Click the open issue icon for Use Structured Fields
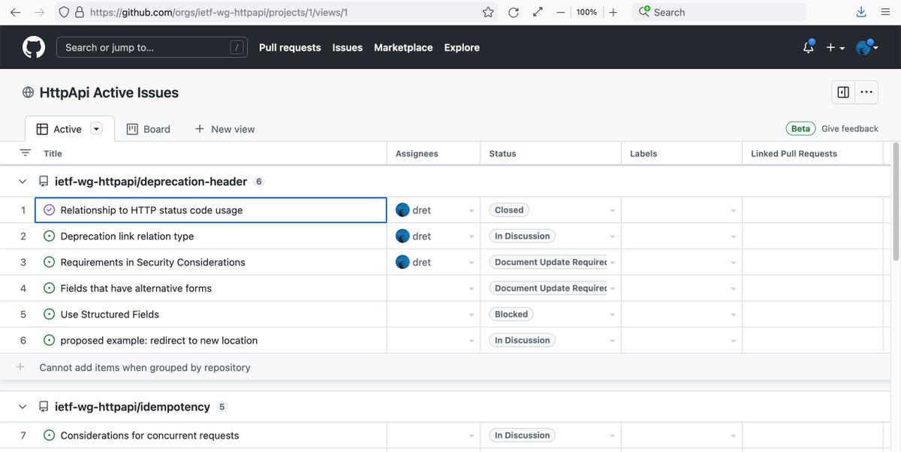The image size is (901, 452). click(50, 314)
